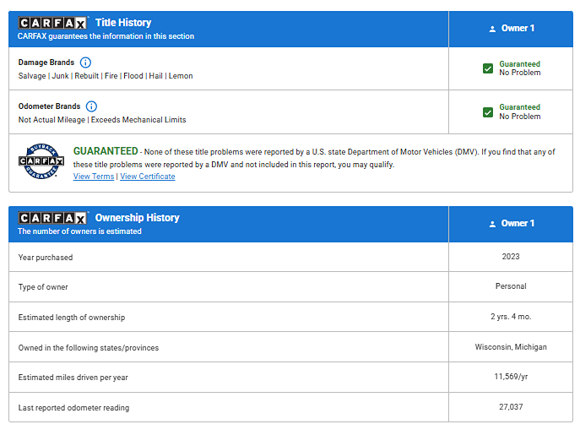Select the Ownership History section heading

click(137, 218)
